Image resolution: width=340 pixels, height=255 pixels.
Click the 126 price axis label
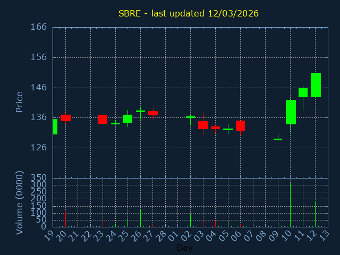click(x=38, y=148)
